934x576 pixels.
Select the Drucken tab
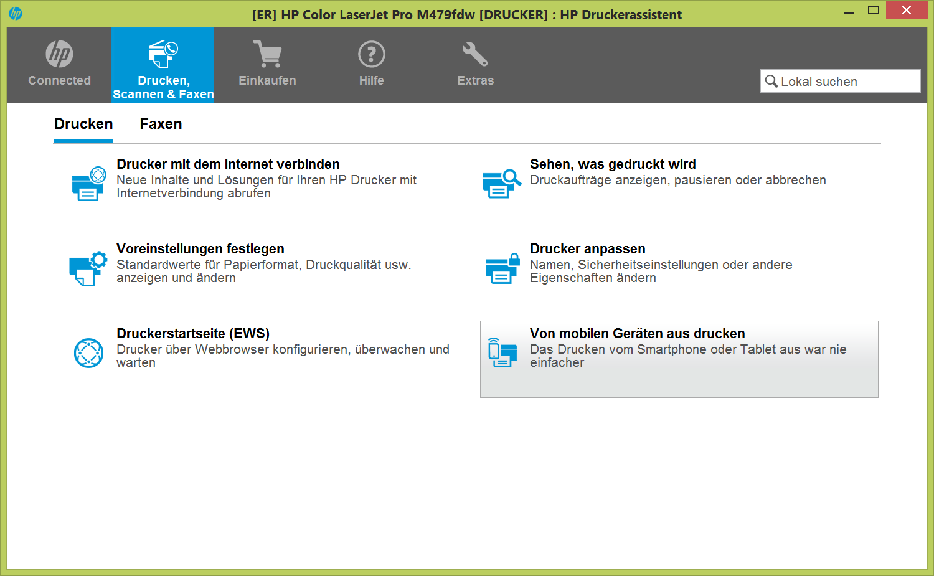click(83, 124)
